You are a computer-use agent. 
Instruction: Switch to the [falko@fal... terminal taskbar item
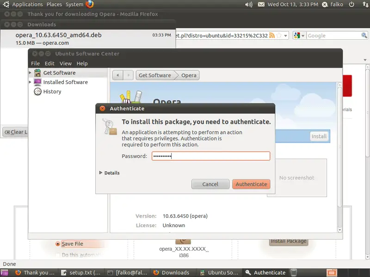click(x=128, y=273)
